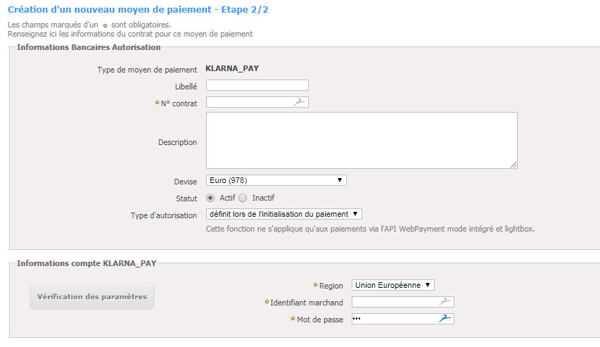Click the Inactif label text
Viewport: 600px width, 347px height.
263,198
